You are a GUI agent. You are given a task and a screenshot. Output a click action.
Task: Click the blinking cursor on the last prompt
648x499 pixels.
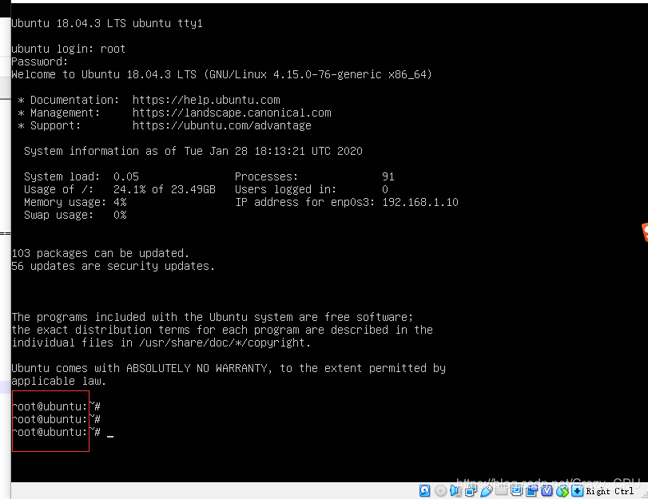click(110, 435)
